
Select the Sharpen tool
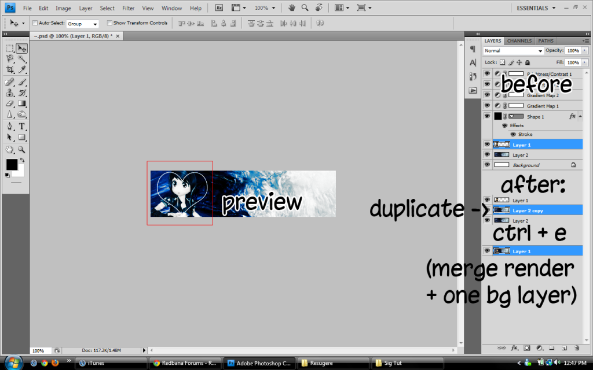click(x=10, y=114)
